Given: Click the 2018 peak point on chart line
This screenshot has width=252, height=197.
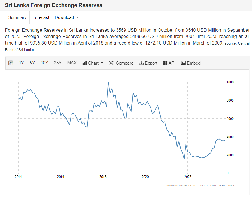Looking at the screenshot, I should 108,83.
